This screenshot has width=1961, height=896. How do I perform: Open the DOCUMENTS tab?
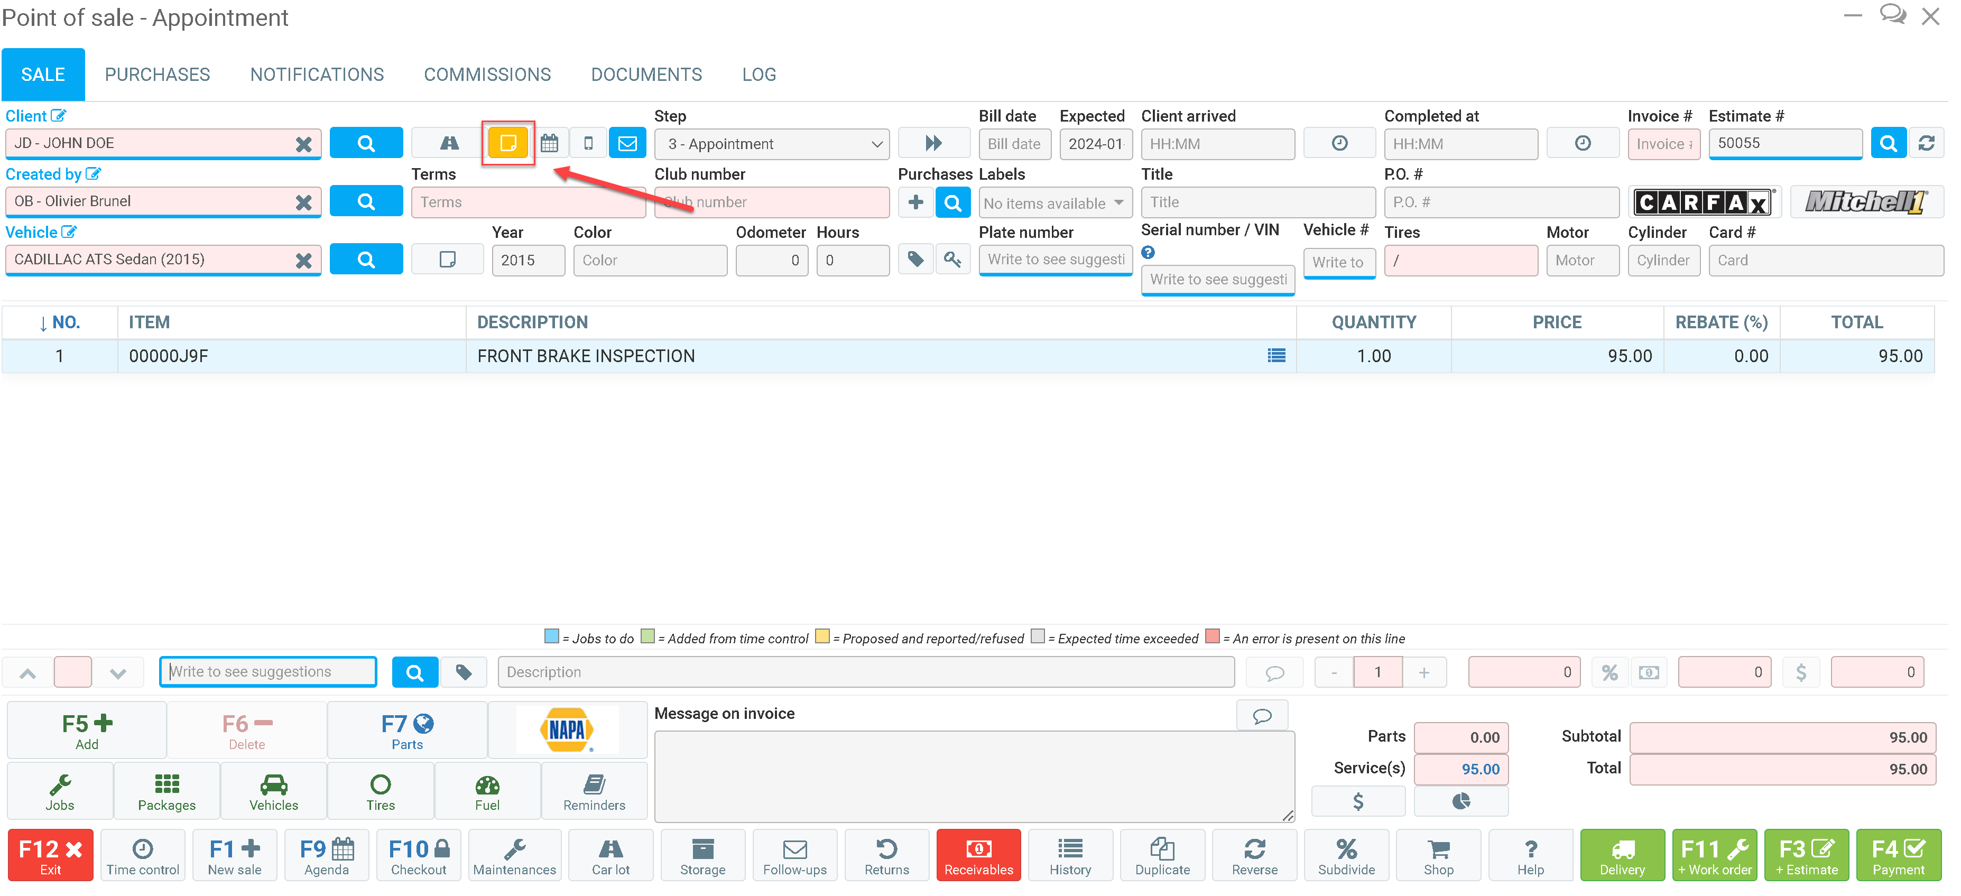[646, 75]
